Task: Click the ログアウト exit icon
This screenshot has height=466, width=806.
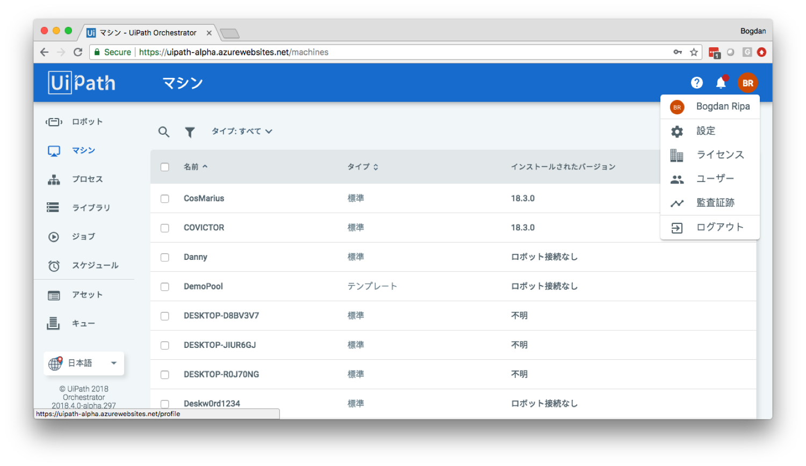Action: click(677, 228)
